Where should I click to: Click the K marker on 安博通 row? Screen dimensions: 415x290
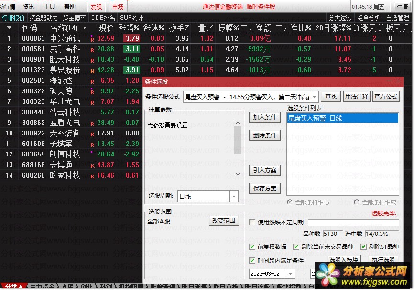tap(92, 166)
